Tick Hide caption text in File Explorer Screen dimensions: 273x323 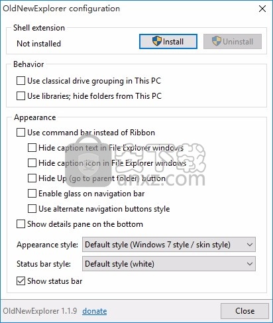coord(32,148)
